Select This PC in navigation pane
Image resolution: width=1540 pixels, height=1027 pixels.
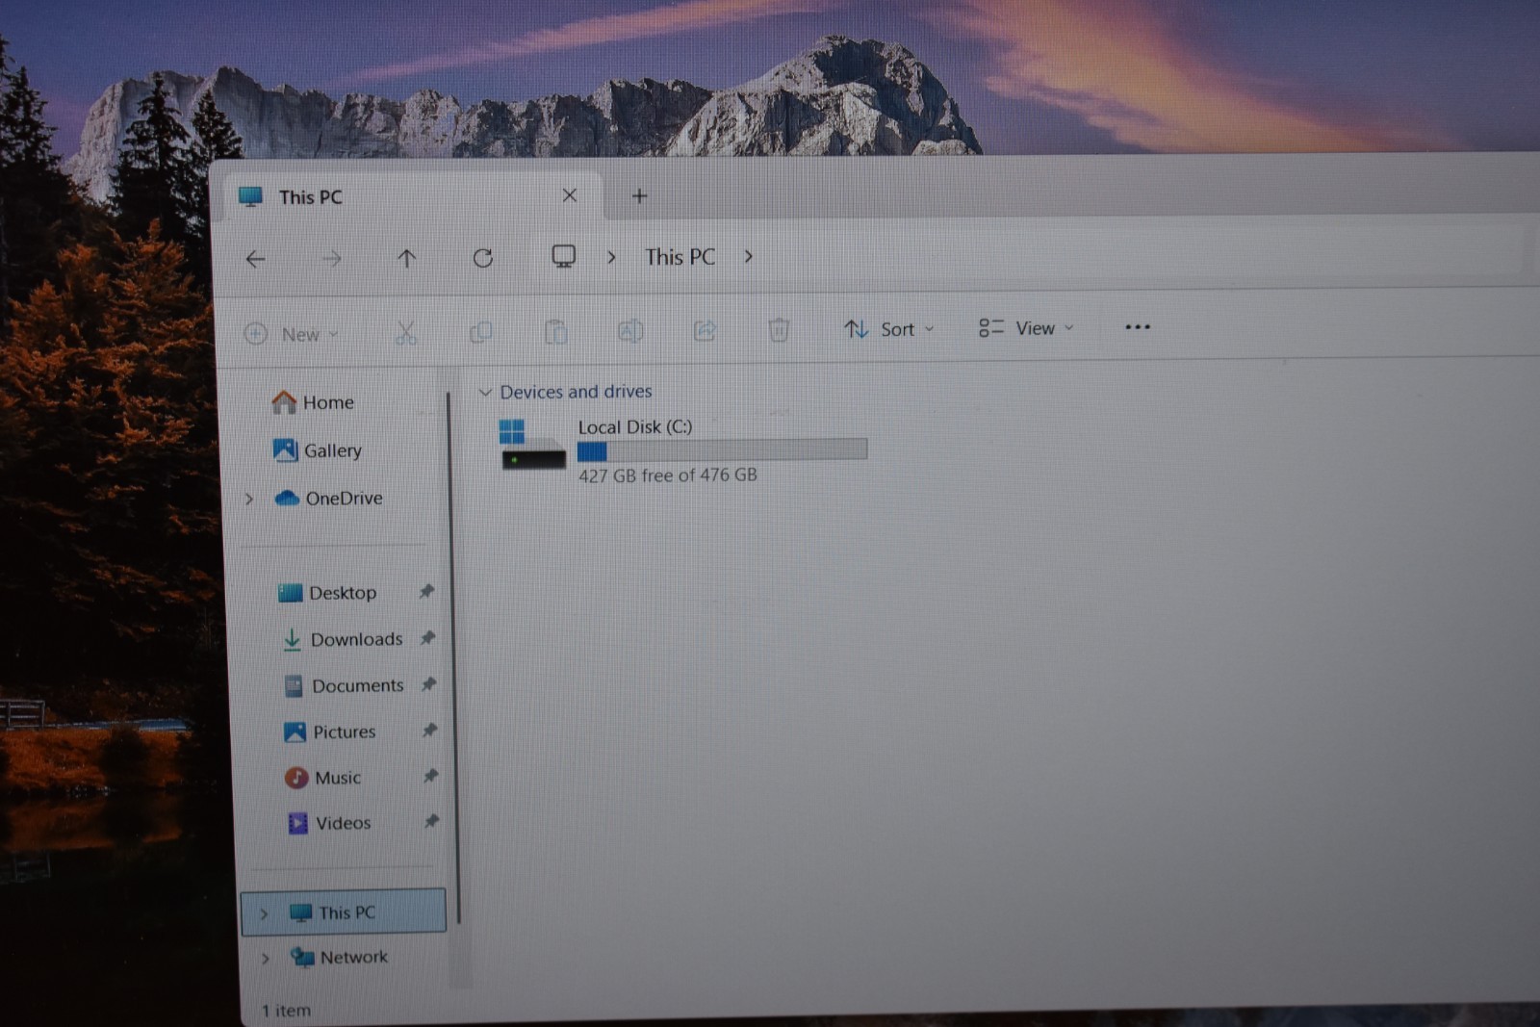click(x=345, y=911)
